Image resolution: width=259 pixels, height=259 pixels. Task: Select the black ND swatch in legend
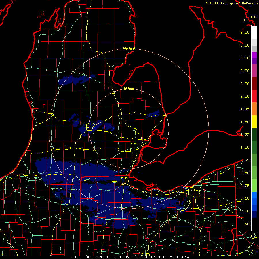254,224
